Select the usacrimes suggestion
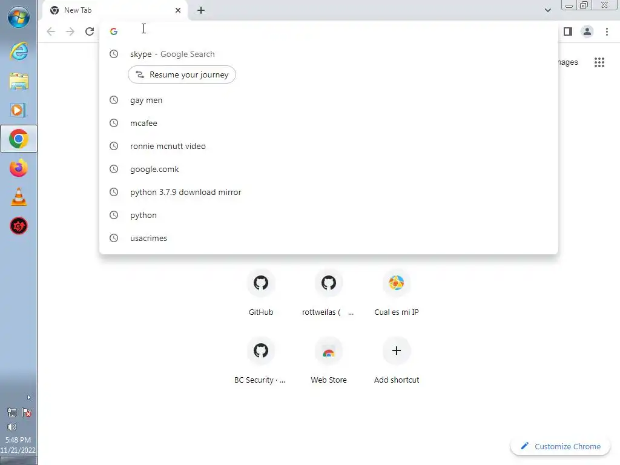This screenshot has height=465, width=620. point(329,238)
